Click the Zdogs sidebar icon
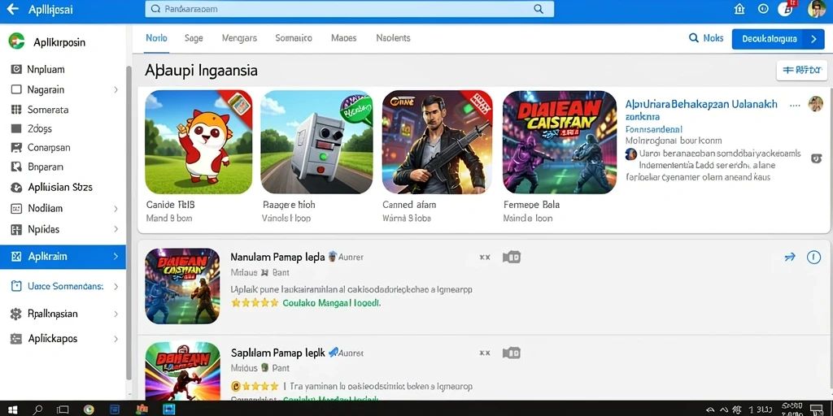 point(16,128)
